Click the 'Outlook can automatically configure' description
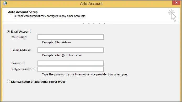This screenshot has width=182, height=102. point(50,16)
